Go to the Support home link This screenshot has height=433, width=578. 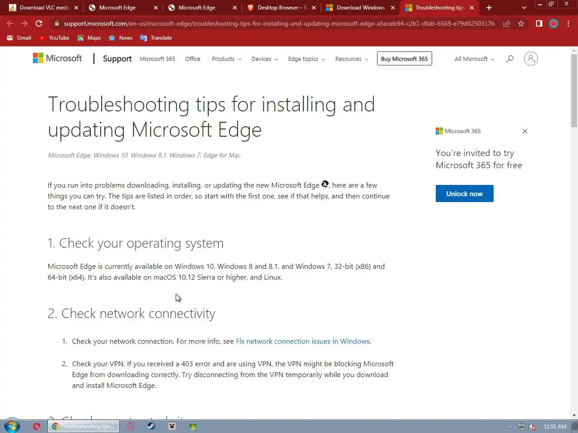pos(117,59)
